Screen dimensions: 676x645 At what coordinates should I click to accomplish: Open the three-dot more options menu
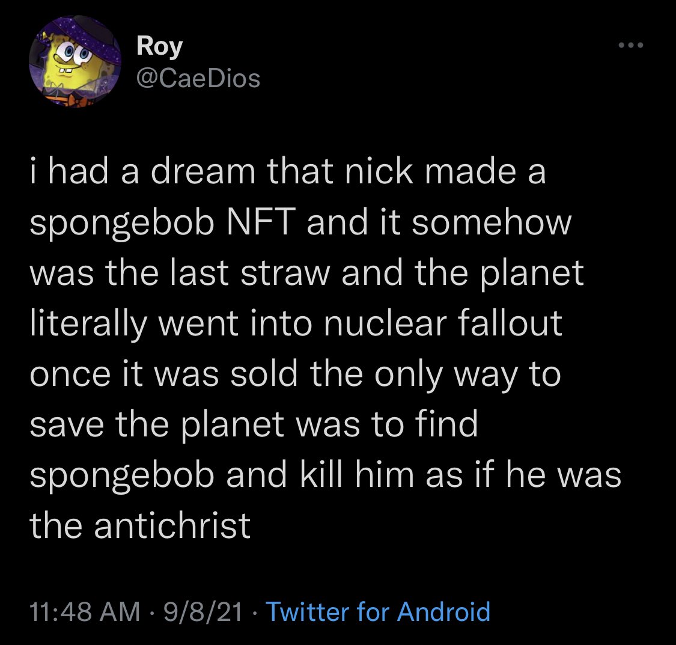point(631,45)
